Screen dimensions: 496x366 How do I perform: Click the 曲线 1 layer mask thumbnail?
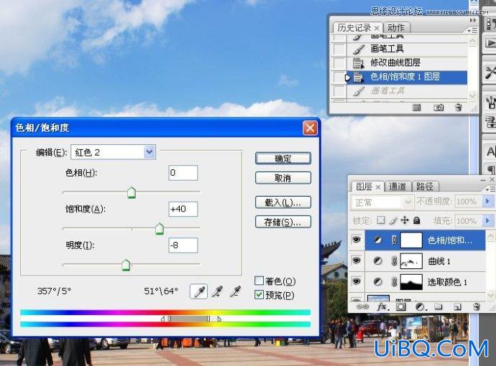tap(412, 261)
